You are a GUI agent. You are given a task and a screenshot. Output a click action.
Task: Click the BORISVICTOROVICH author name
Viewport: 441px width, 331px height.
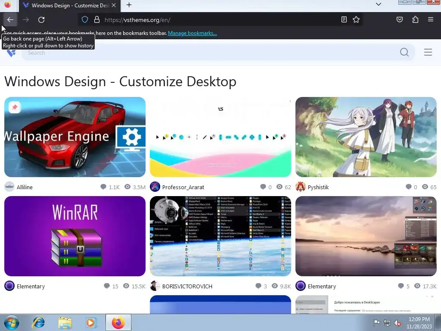(187, 286)
